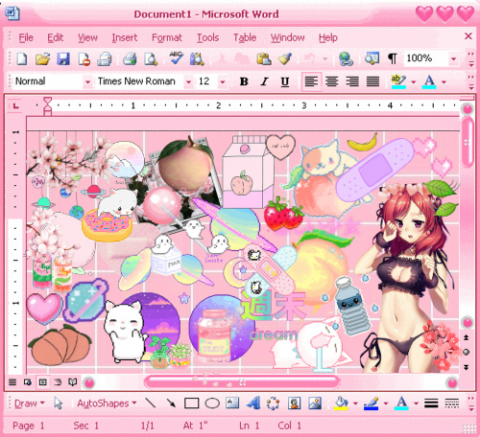Open the Research tool icon

197,58
